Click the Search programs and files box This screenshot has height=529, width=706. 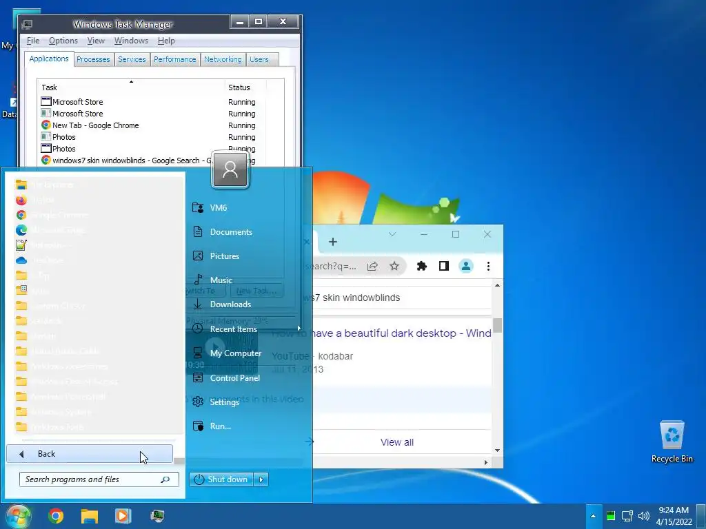(99, 479)
